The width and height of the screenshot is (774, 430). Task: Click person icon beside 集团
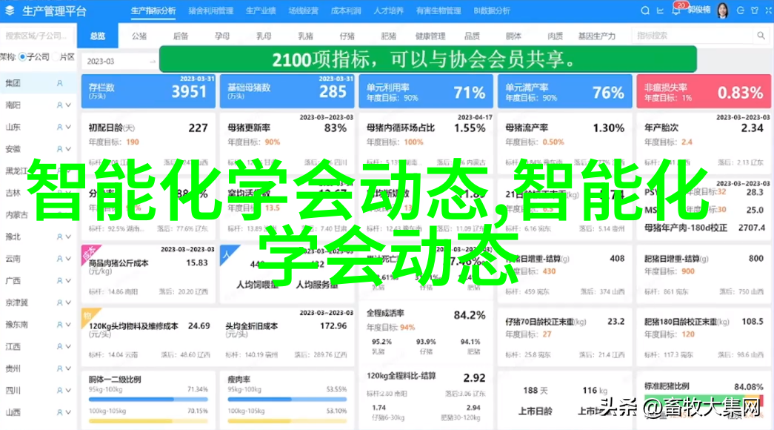click(60, 84)
